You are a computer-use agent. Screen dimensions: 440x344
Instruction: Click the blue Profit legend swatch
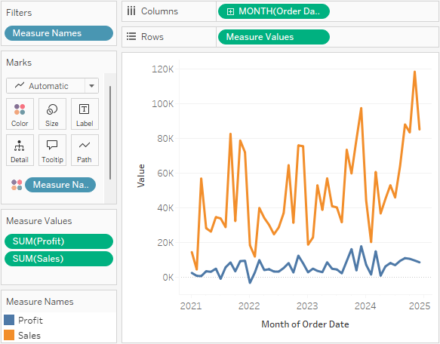tap(9, 320)
